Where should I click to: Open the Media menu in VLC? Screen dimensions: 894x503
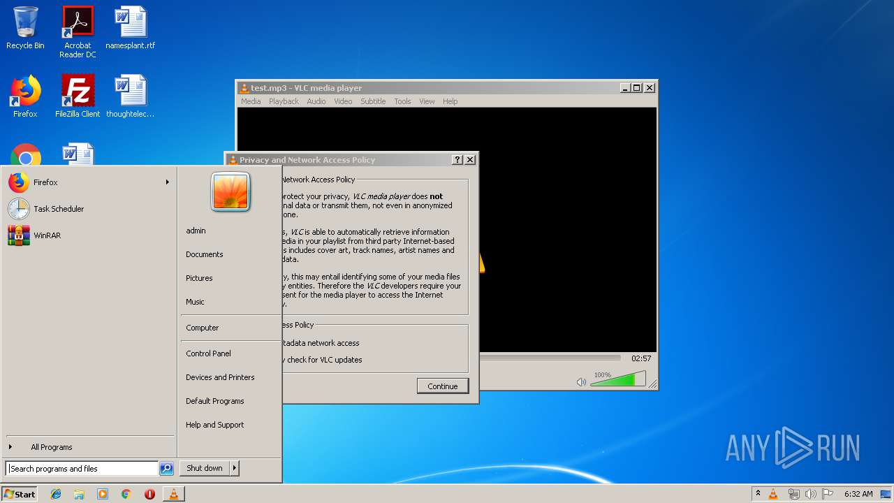(251, 101)
